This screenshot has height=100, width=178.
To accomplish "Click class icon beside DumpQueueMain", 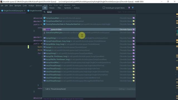I will [44, 18].
